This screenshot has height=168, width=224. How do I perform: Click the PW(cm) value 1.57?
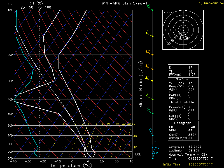[192, 74]
